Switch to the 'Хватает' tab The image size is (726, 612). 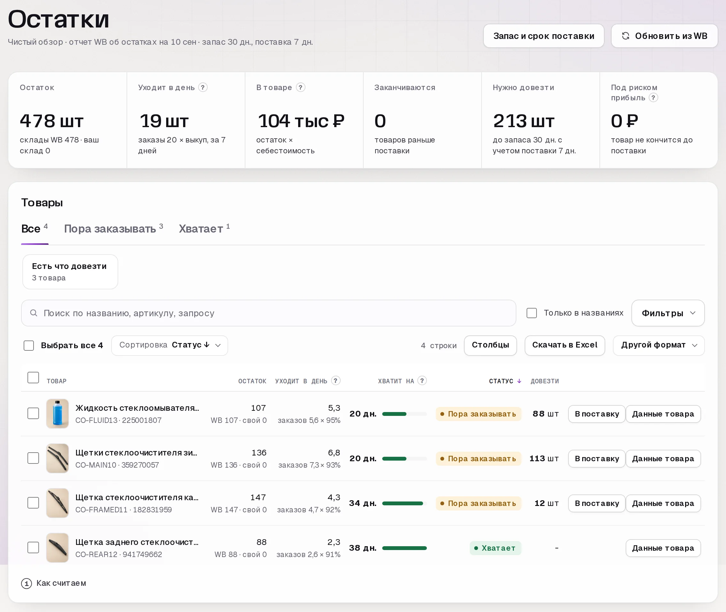tap(205, 229)
